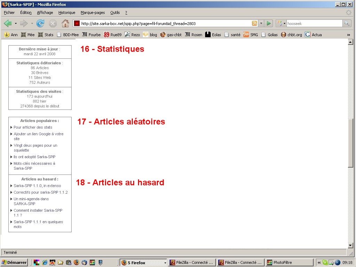
Task: Open the Outils menu
Action: [x=115, y=13]
